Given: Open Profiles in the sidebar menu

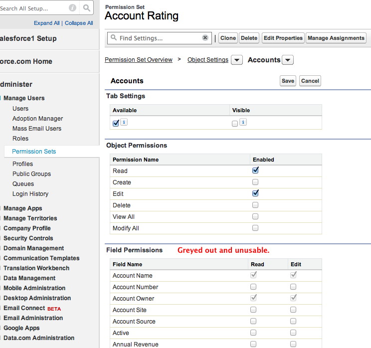Looking at the screenshot, I should click(22, 164).
